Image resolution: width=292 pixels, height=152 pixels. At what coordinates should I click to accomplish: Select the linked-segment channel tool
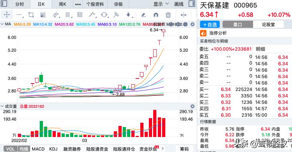coord(56,15)
